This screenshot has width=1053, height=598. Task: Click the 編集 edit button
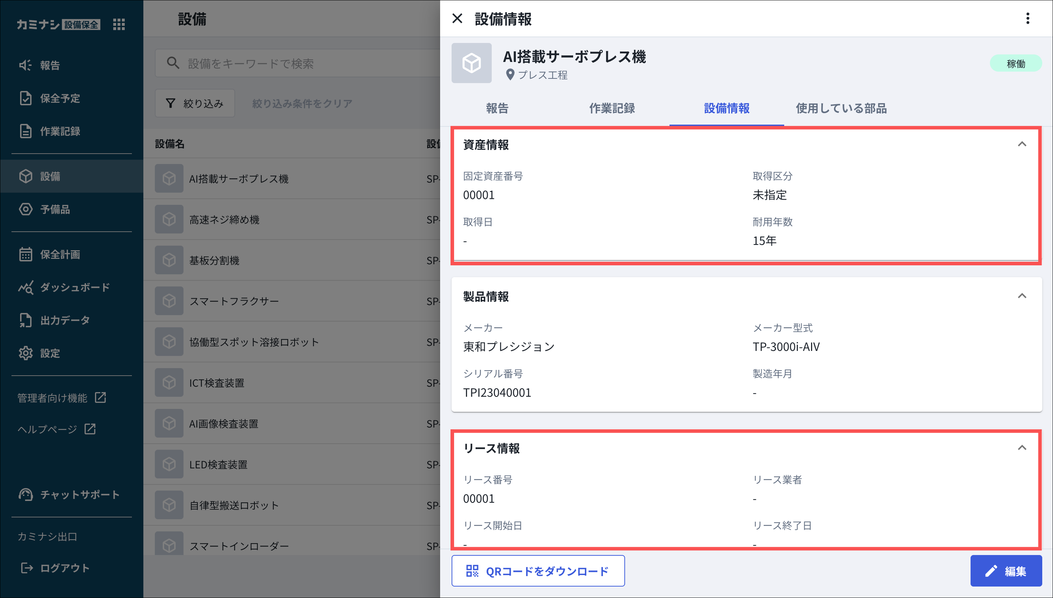1006,570
